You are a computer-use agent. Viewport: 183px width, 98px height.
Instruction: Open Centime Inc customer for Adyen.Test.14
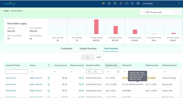(x=11, y=78)
